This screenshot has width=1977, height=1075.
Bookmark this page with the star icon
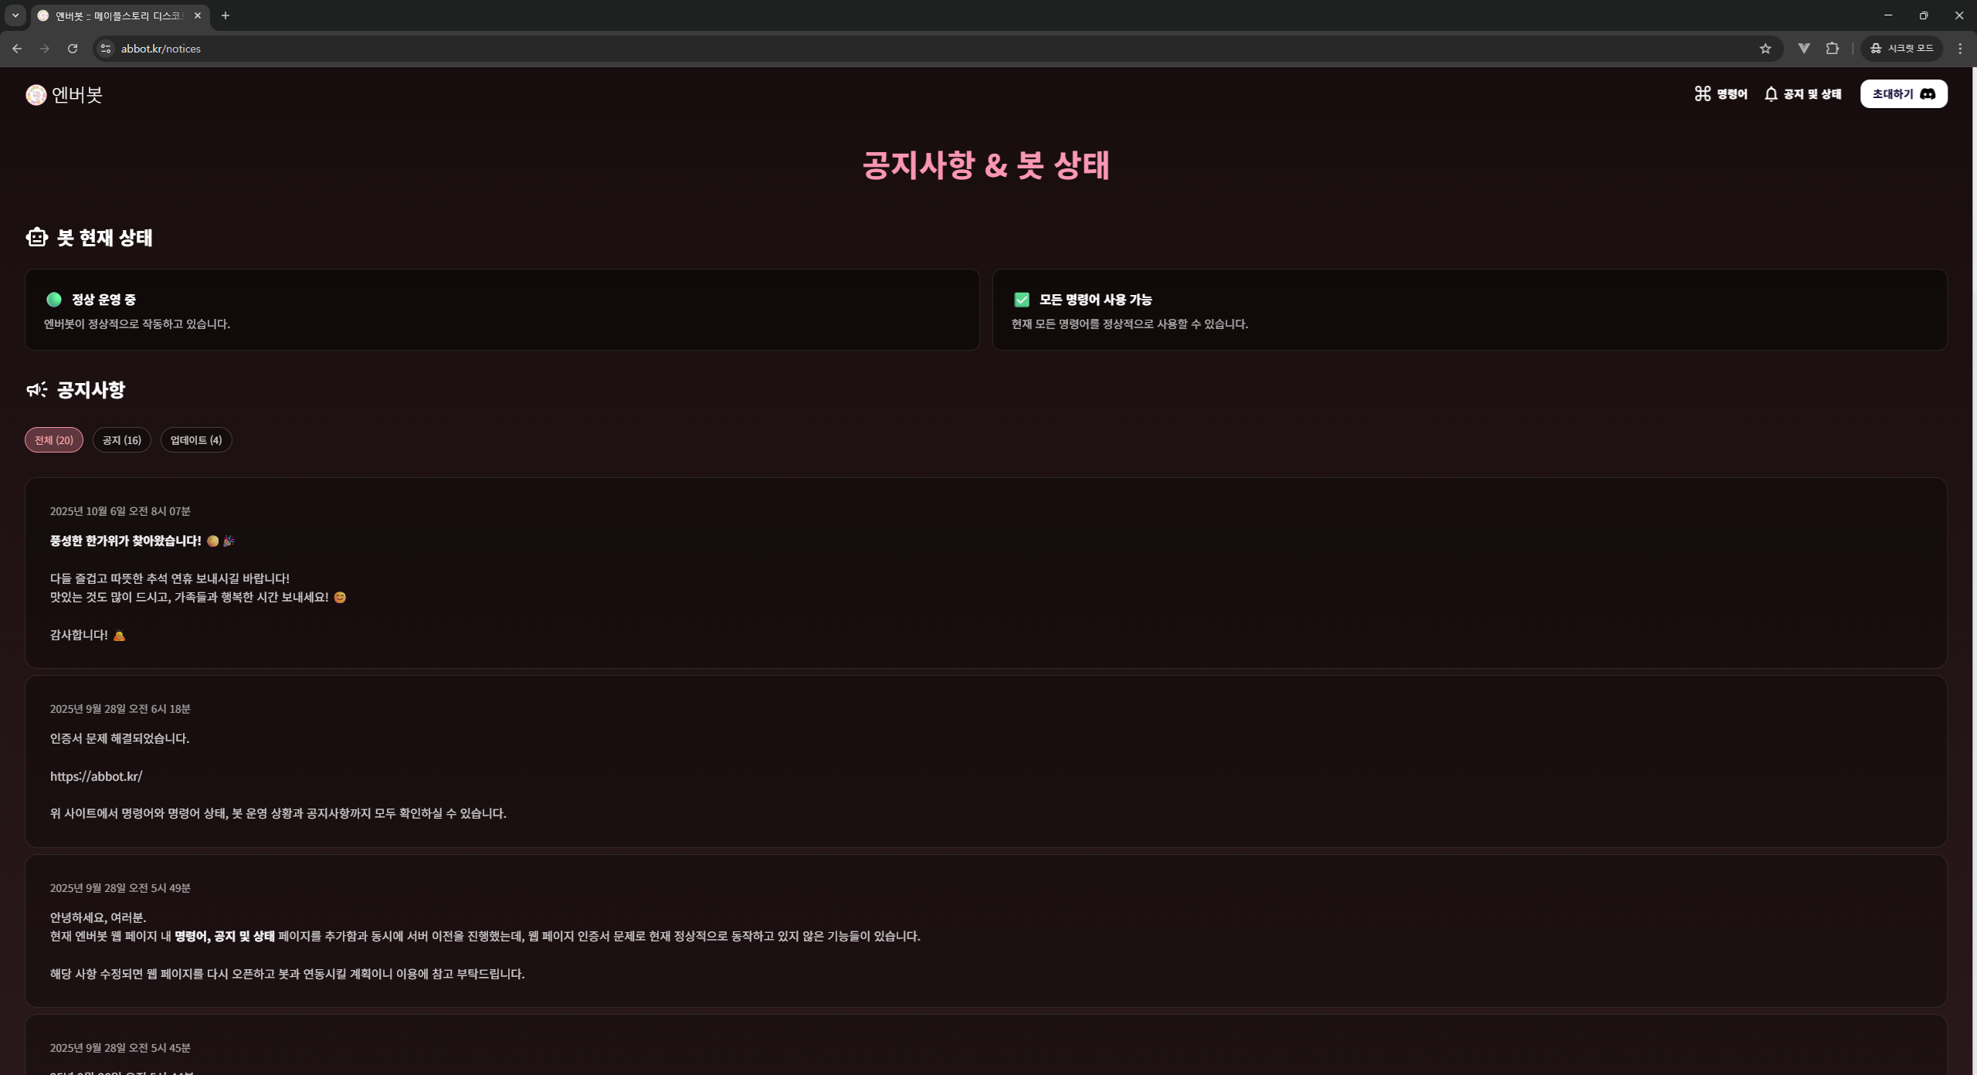click(1765, 49)
